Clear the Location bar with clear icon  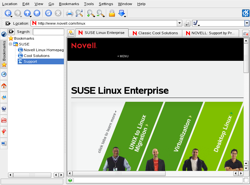pos(8,24)
